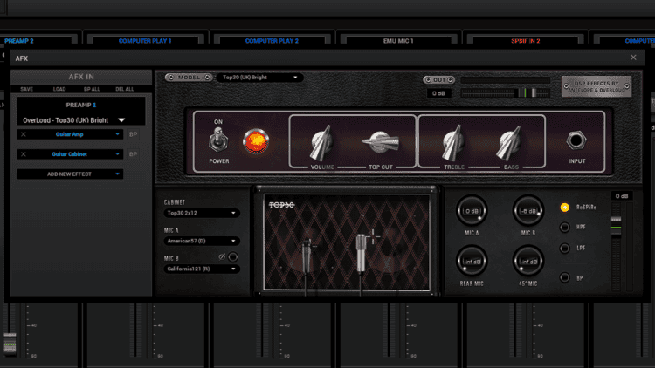Click the OUT next arrow
The image size is (655, 368).
coord(450,79)
